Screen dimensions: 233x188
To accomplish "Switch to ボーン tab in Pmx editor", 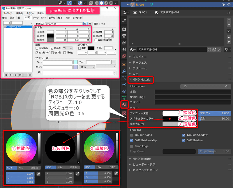I will tap(36, 18).
